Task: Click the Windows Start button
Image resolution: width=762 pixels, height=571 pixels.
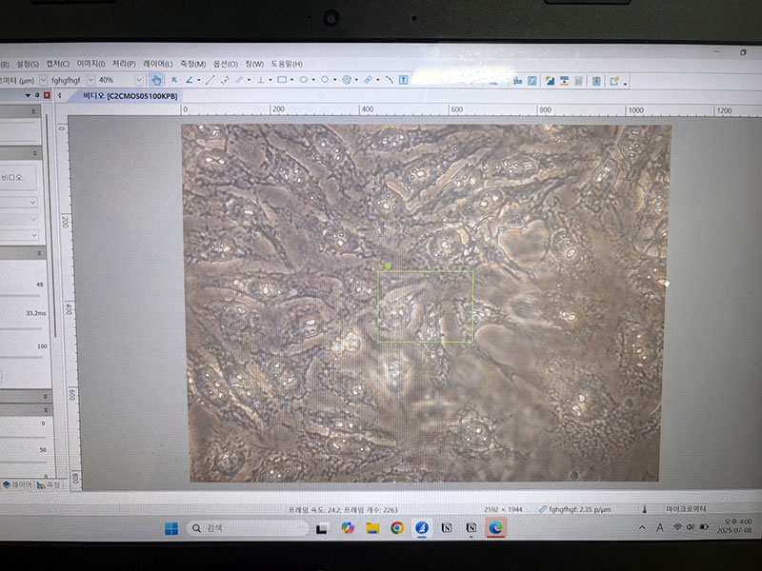Action: coord(170,527)
